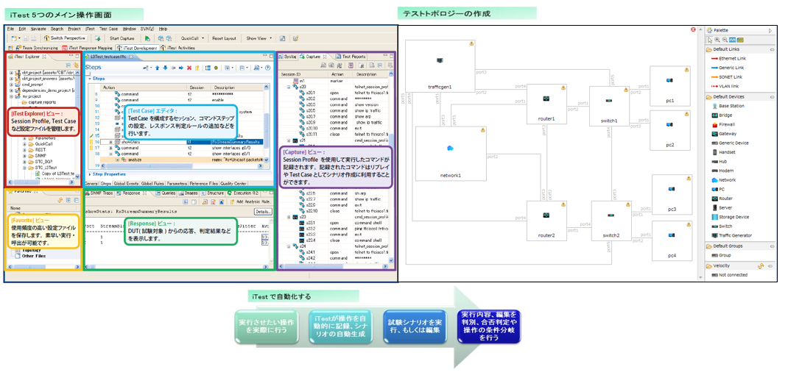
Task: Collapse the s20 session node in Capture
Action: click(x=289, y=87)
